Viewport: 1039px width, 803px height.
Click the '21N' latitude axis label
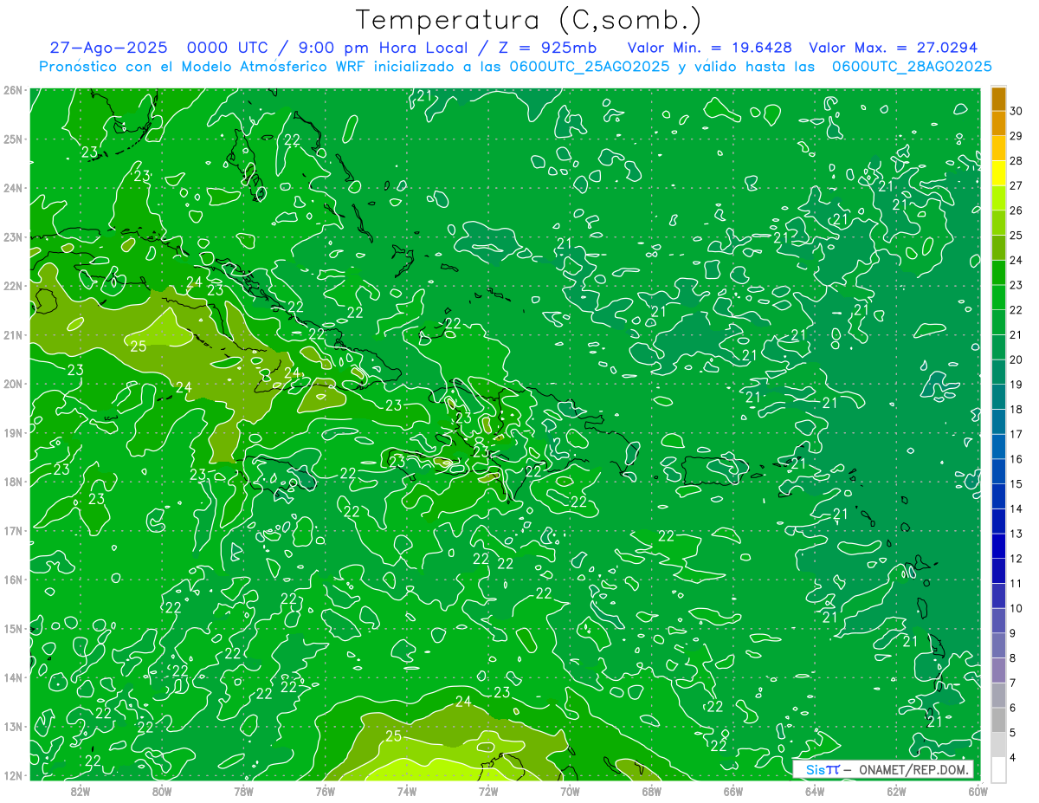(x=13, y=334)
